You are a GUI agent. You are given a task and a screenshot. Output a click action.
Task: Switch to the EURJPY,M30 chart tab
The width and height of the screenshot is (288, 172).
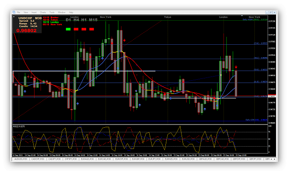click(x=154, y=159)
